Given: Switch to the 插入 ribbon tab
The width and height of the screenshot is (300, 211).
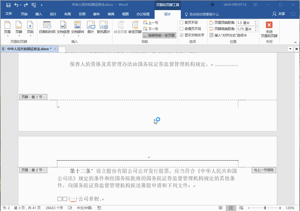Looking at the screenshot, I should tap(38, 14).
